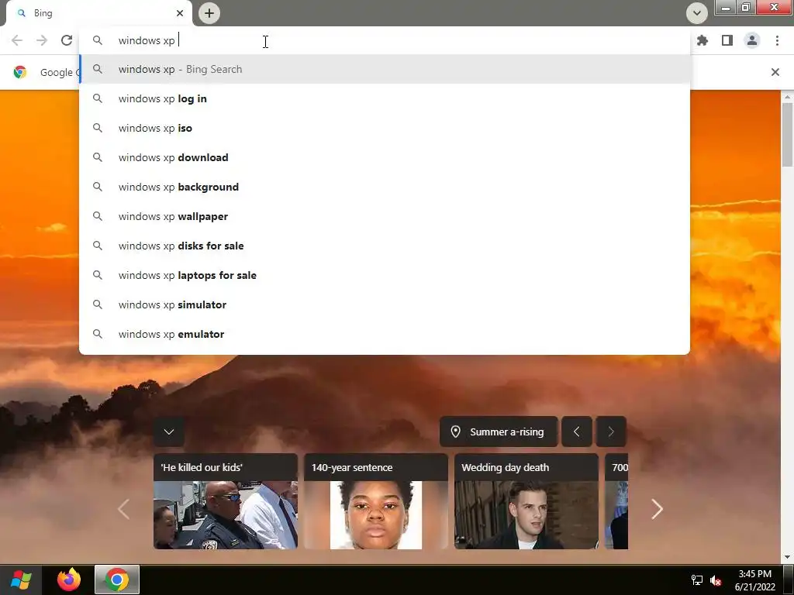Open a new tab with plus button
The image size is (794, 595).
[x=209, y=13]
